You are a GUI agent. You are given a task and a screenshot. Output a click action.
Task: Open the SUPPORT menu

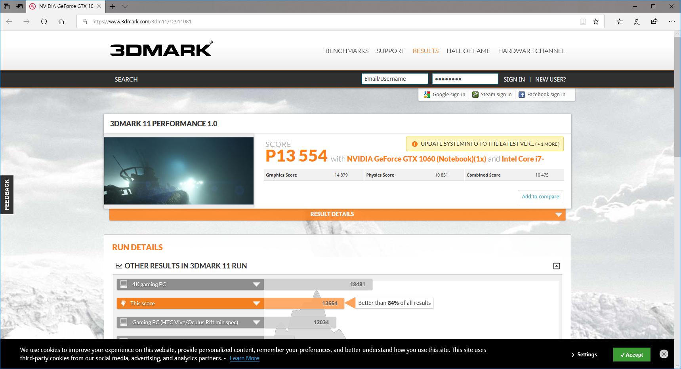tap(391, 51)
